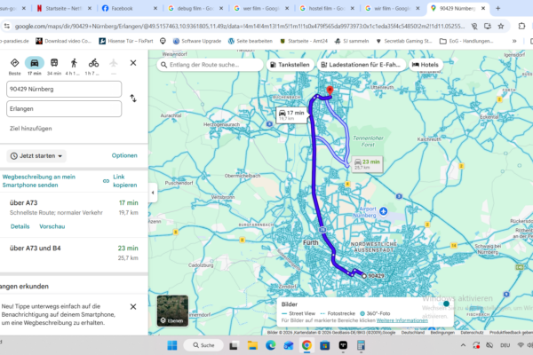
Task: Open Software Upgrade bookmark
Action: (x=197, y=41)
